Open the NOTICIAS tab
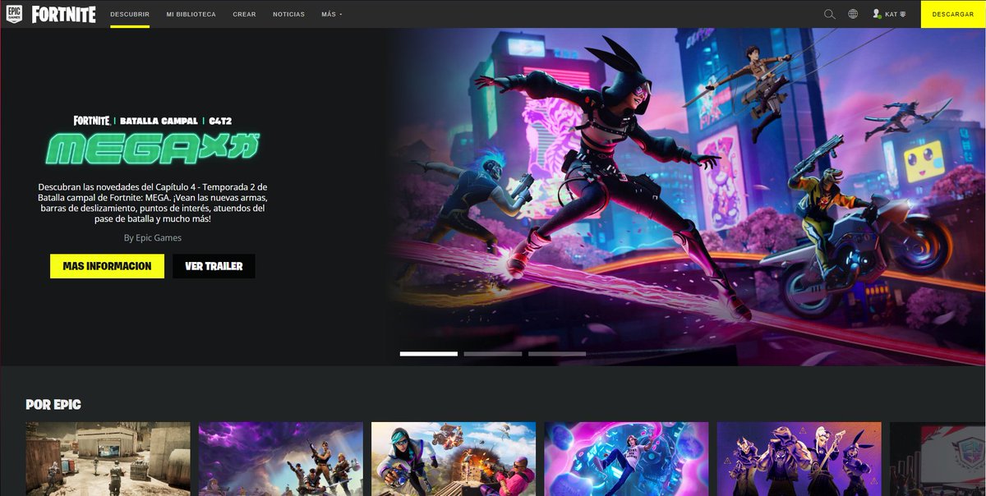This screenshot has height=496, width=986. (x=288, y=14)
